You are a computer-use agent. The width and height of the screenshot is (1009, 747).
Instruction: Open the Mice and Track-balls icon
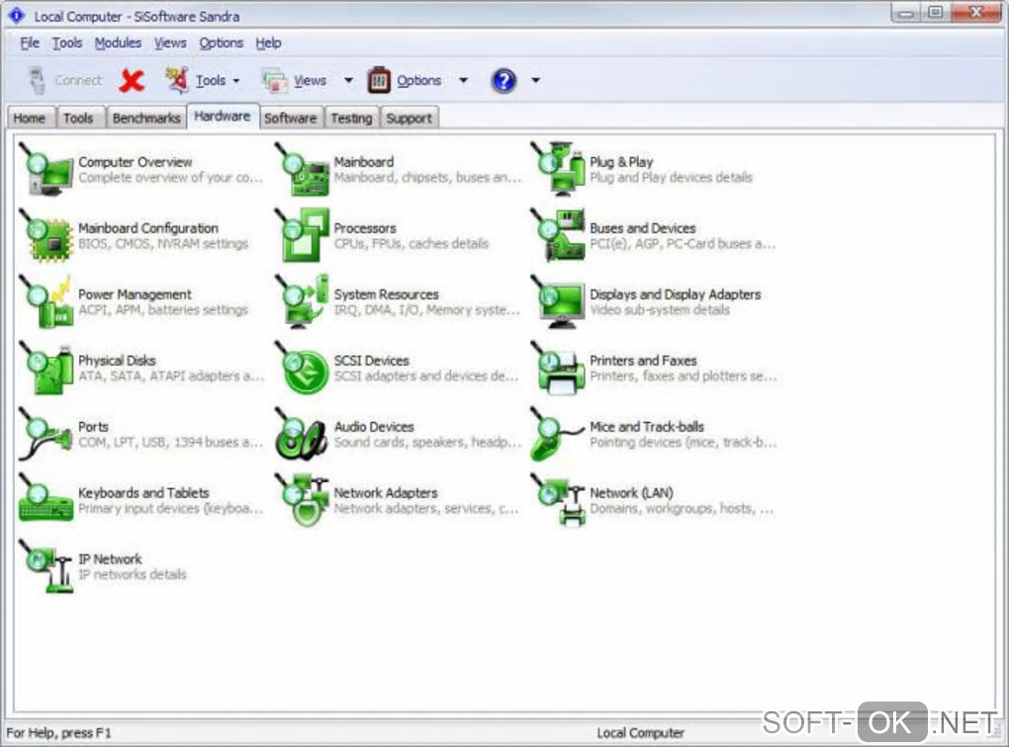[558, 434]
